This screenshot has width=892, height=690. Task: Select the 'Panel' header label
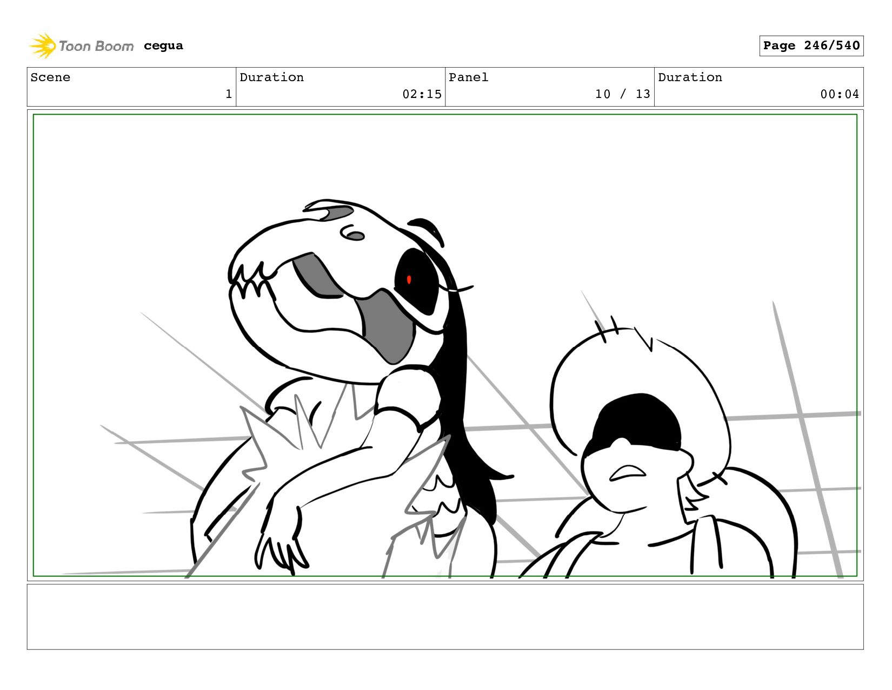point(469,77)
